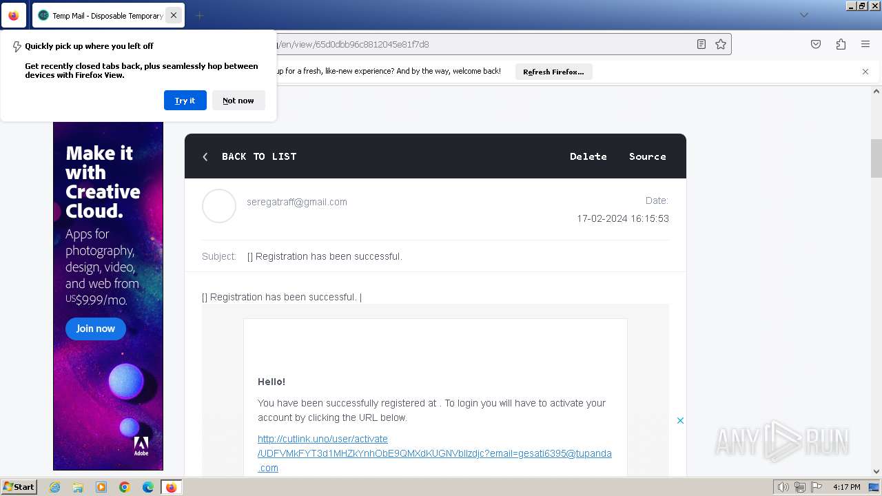The height and width of the screenshot is (496, 882).
Task: Open File Explorer from taskbar
Action: 78,487
